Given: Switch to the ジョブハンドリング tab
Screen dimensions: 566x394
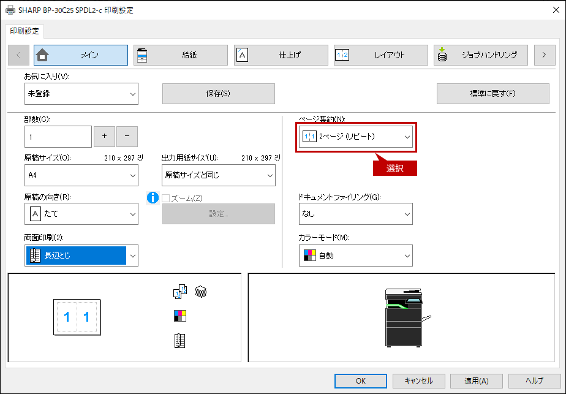Looking at the screenshot, I should 481,55.
